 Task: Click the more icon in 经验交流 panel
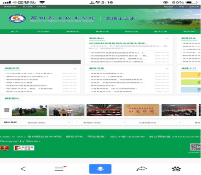coord(75,68)
